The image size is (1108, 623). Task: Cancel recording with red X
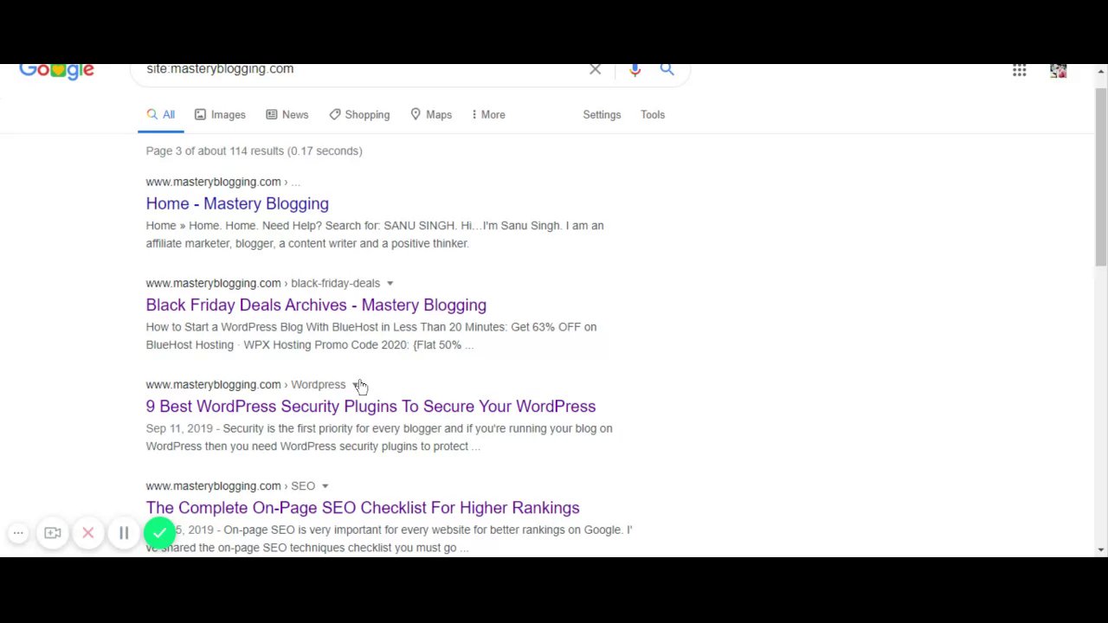(88, 533)
